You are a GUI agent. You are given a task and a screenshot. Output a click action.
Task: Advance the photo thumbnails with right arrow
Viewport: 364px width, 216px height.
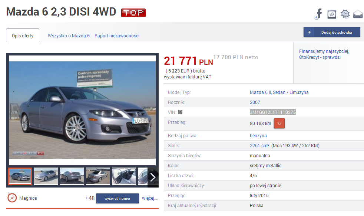coord(153,177)
